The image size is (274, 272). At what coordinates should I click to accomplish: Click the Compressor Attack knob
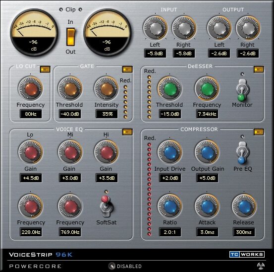click(x=207, y=206)
